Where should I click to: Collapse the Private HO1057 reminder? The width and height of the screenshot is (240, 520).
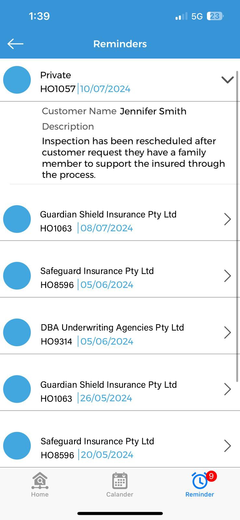pos(227,80)
